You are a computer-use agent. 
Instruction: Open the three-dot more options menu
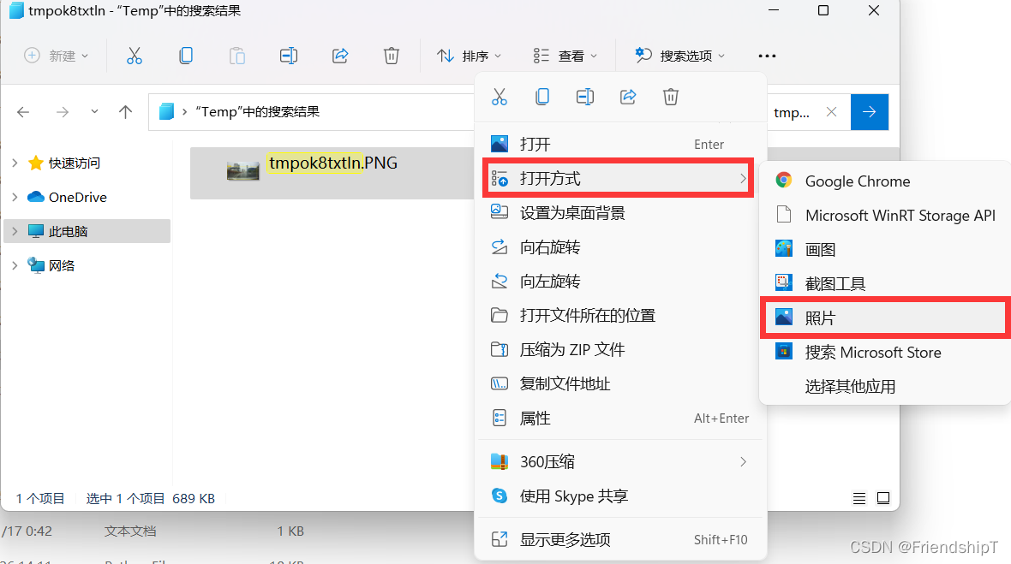coord(768,56)
